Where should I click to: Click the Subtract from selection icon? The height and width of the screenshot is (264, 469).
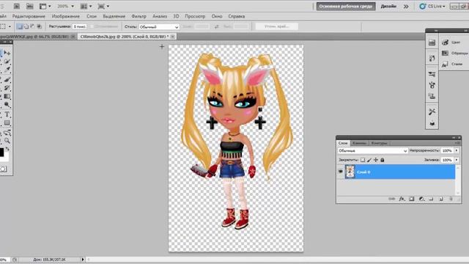pyautogui.click(x=32, y=26)
